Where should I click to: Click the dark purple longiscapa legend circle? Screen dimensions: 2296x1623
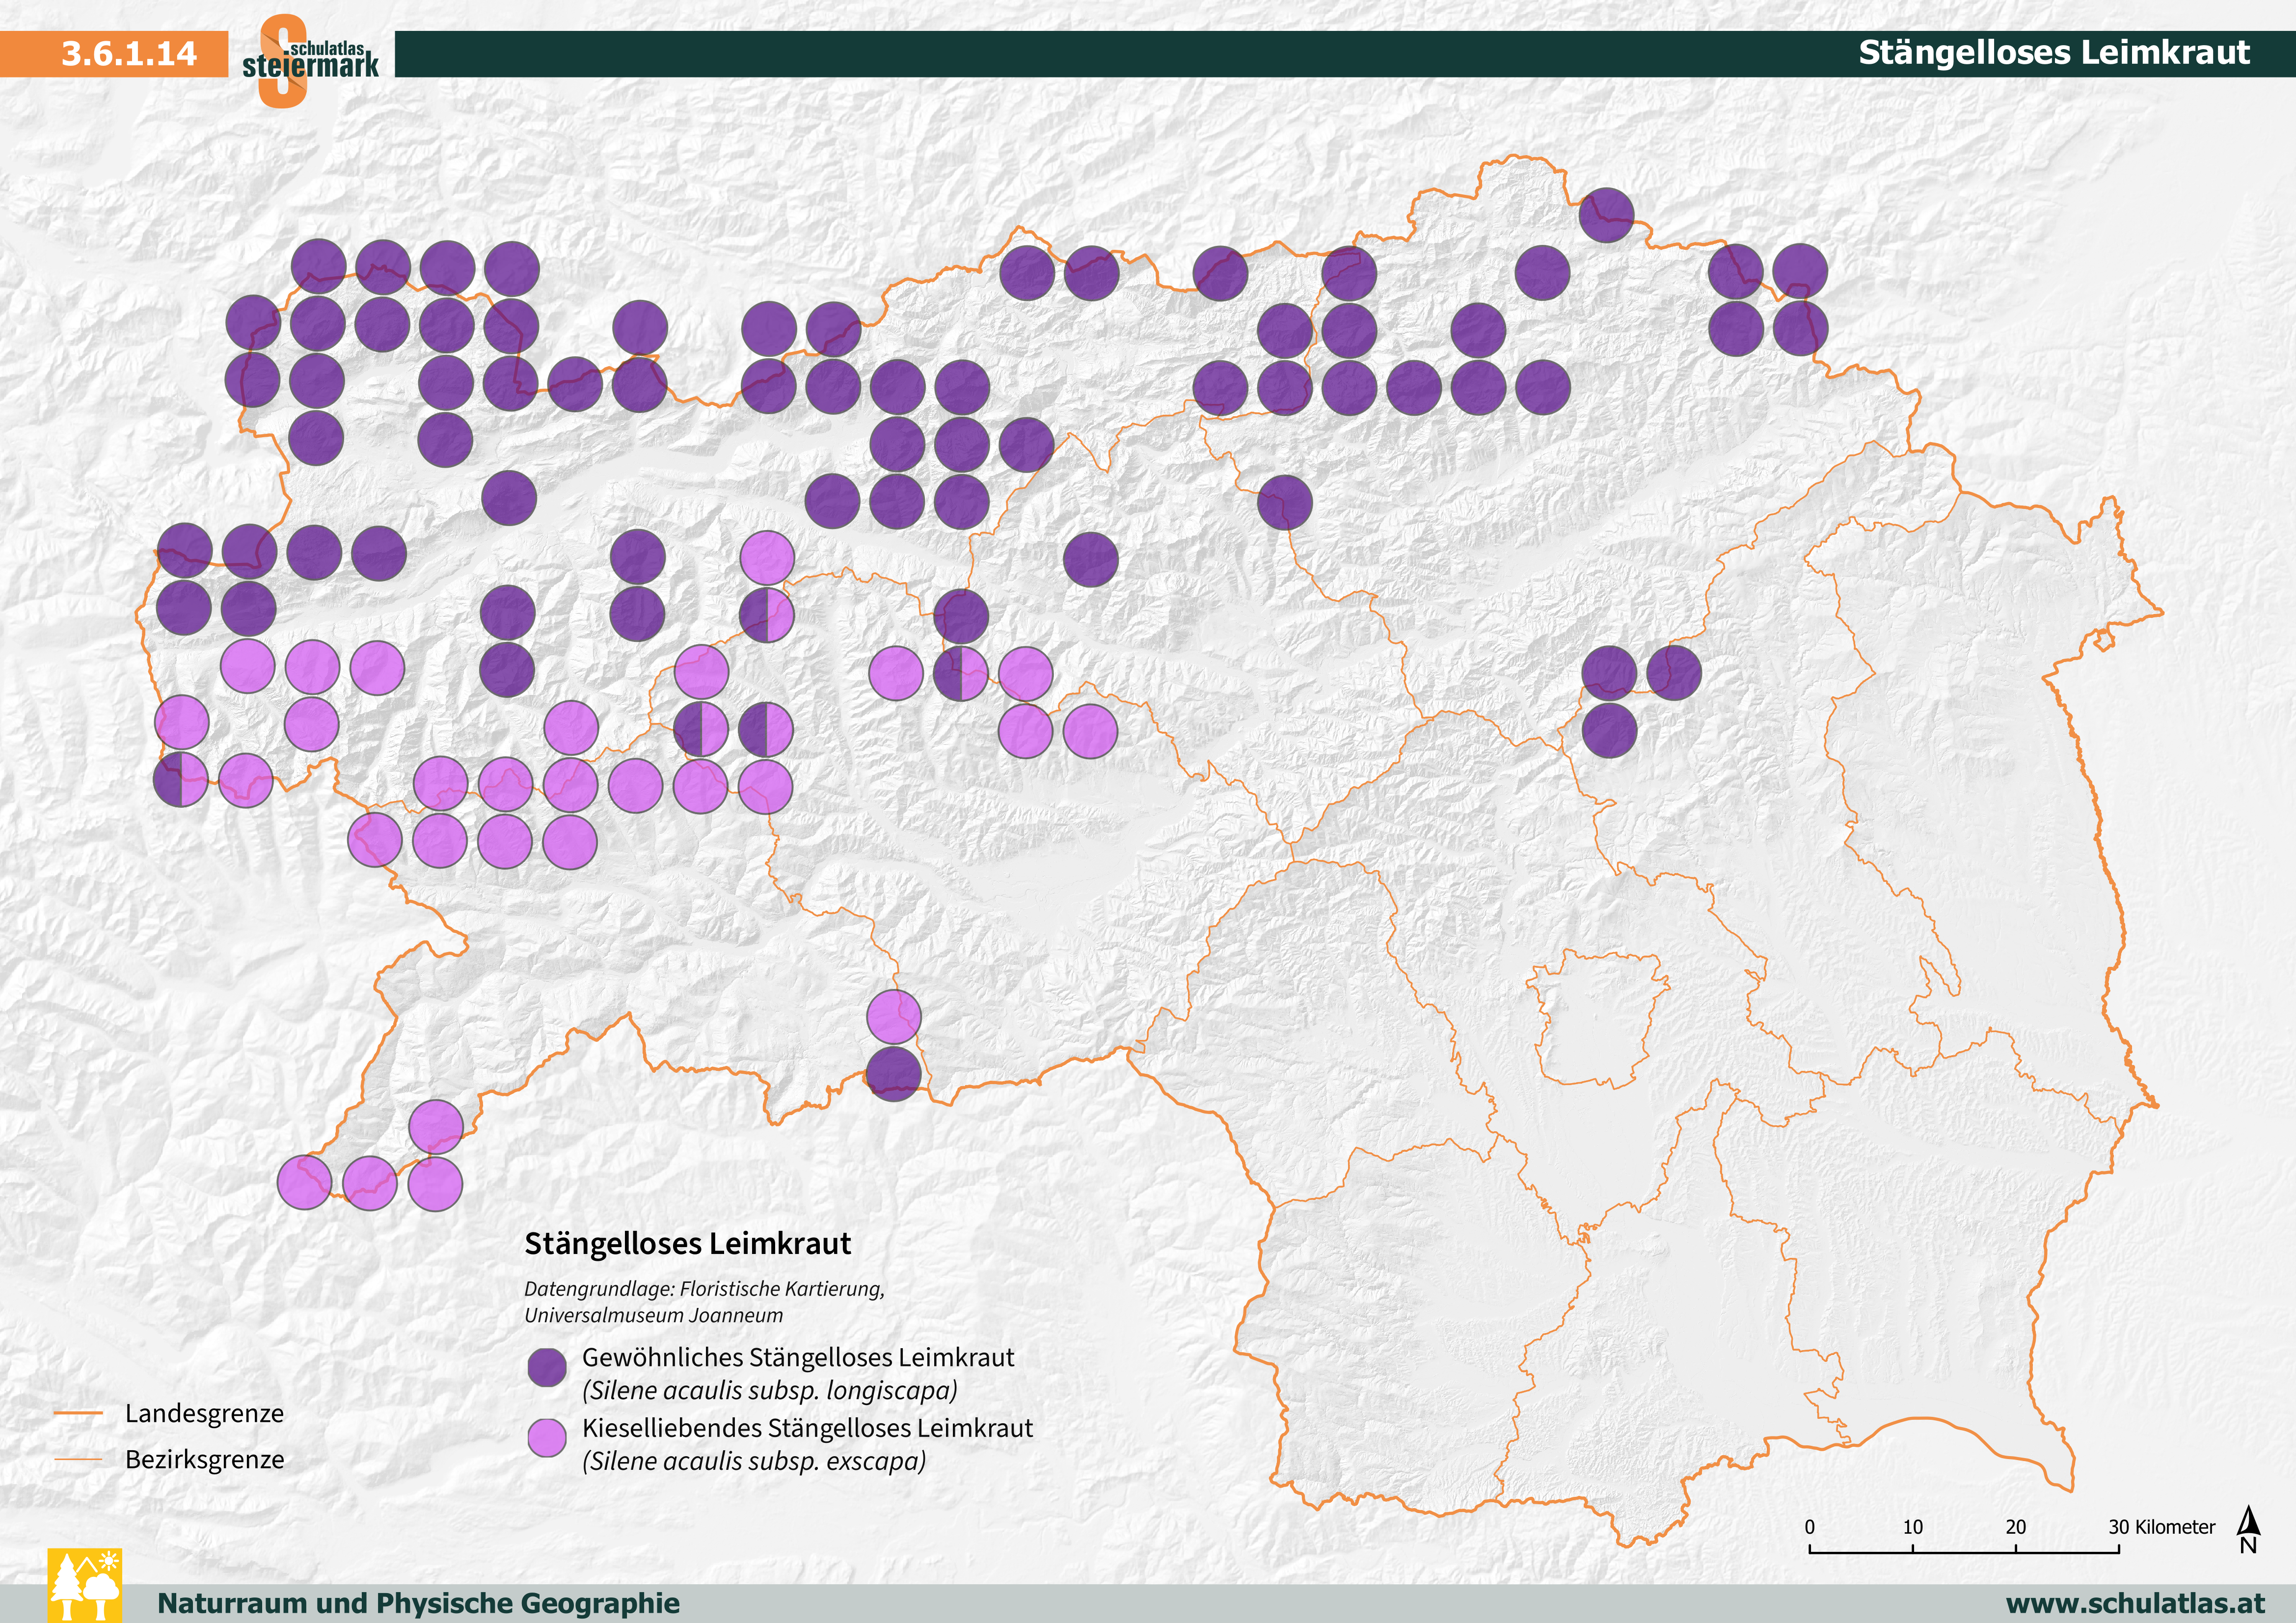coord(547,1367)
